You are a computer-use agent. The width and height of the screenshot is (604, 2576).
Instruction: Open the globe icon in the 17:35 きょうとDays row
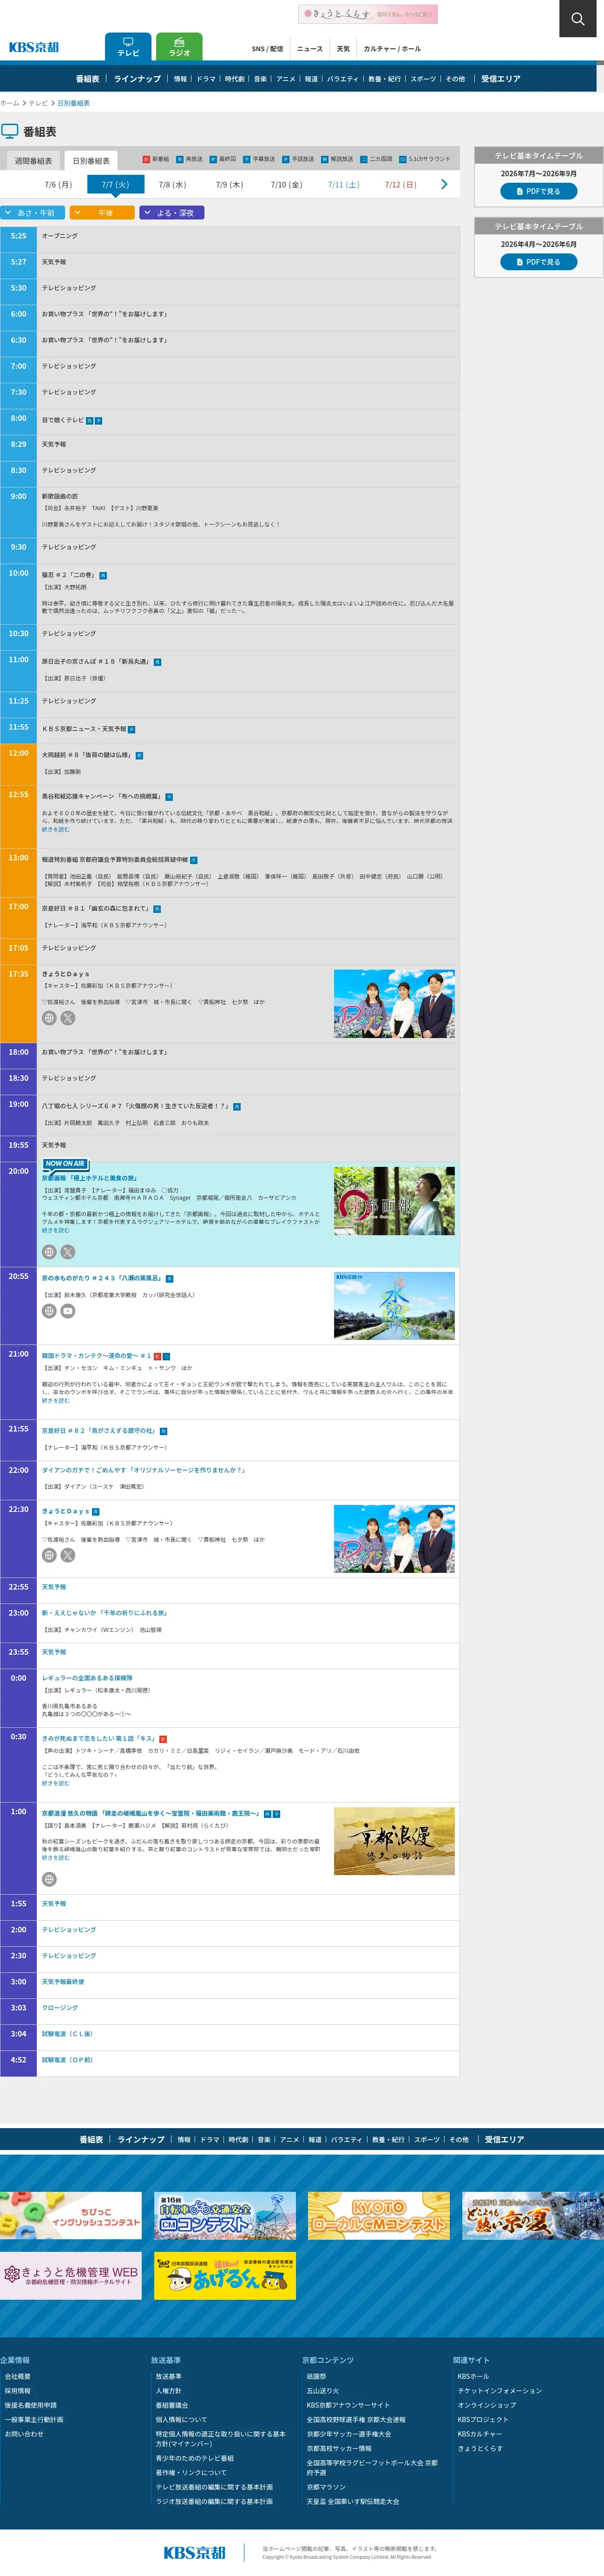(x=49, y=1018)
